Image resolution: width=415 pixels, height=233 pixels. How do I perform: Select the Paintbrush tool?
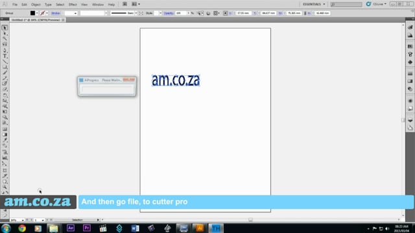click(x=5, y=72)
